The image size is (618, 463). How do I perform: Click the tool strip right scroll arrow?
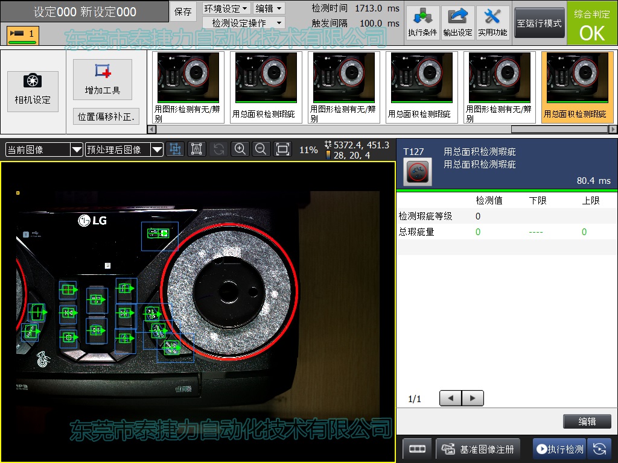pos(613,129)
